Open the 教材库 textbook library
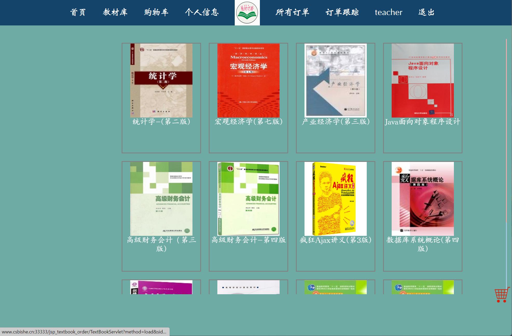This screenshot has width=512, height=336. click(115, 12)
